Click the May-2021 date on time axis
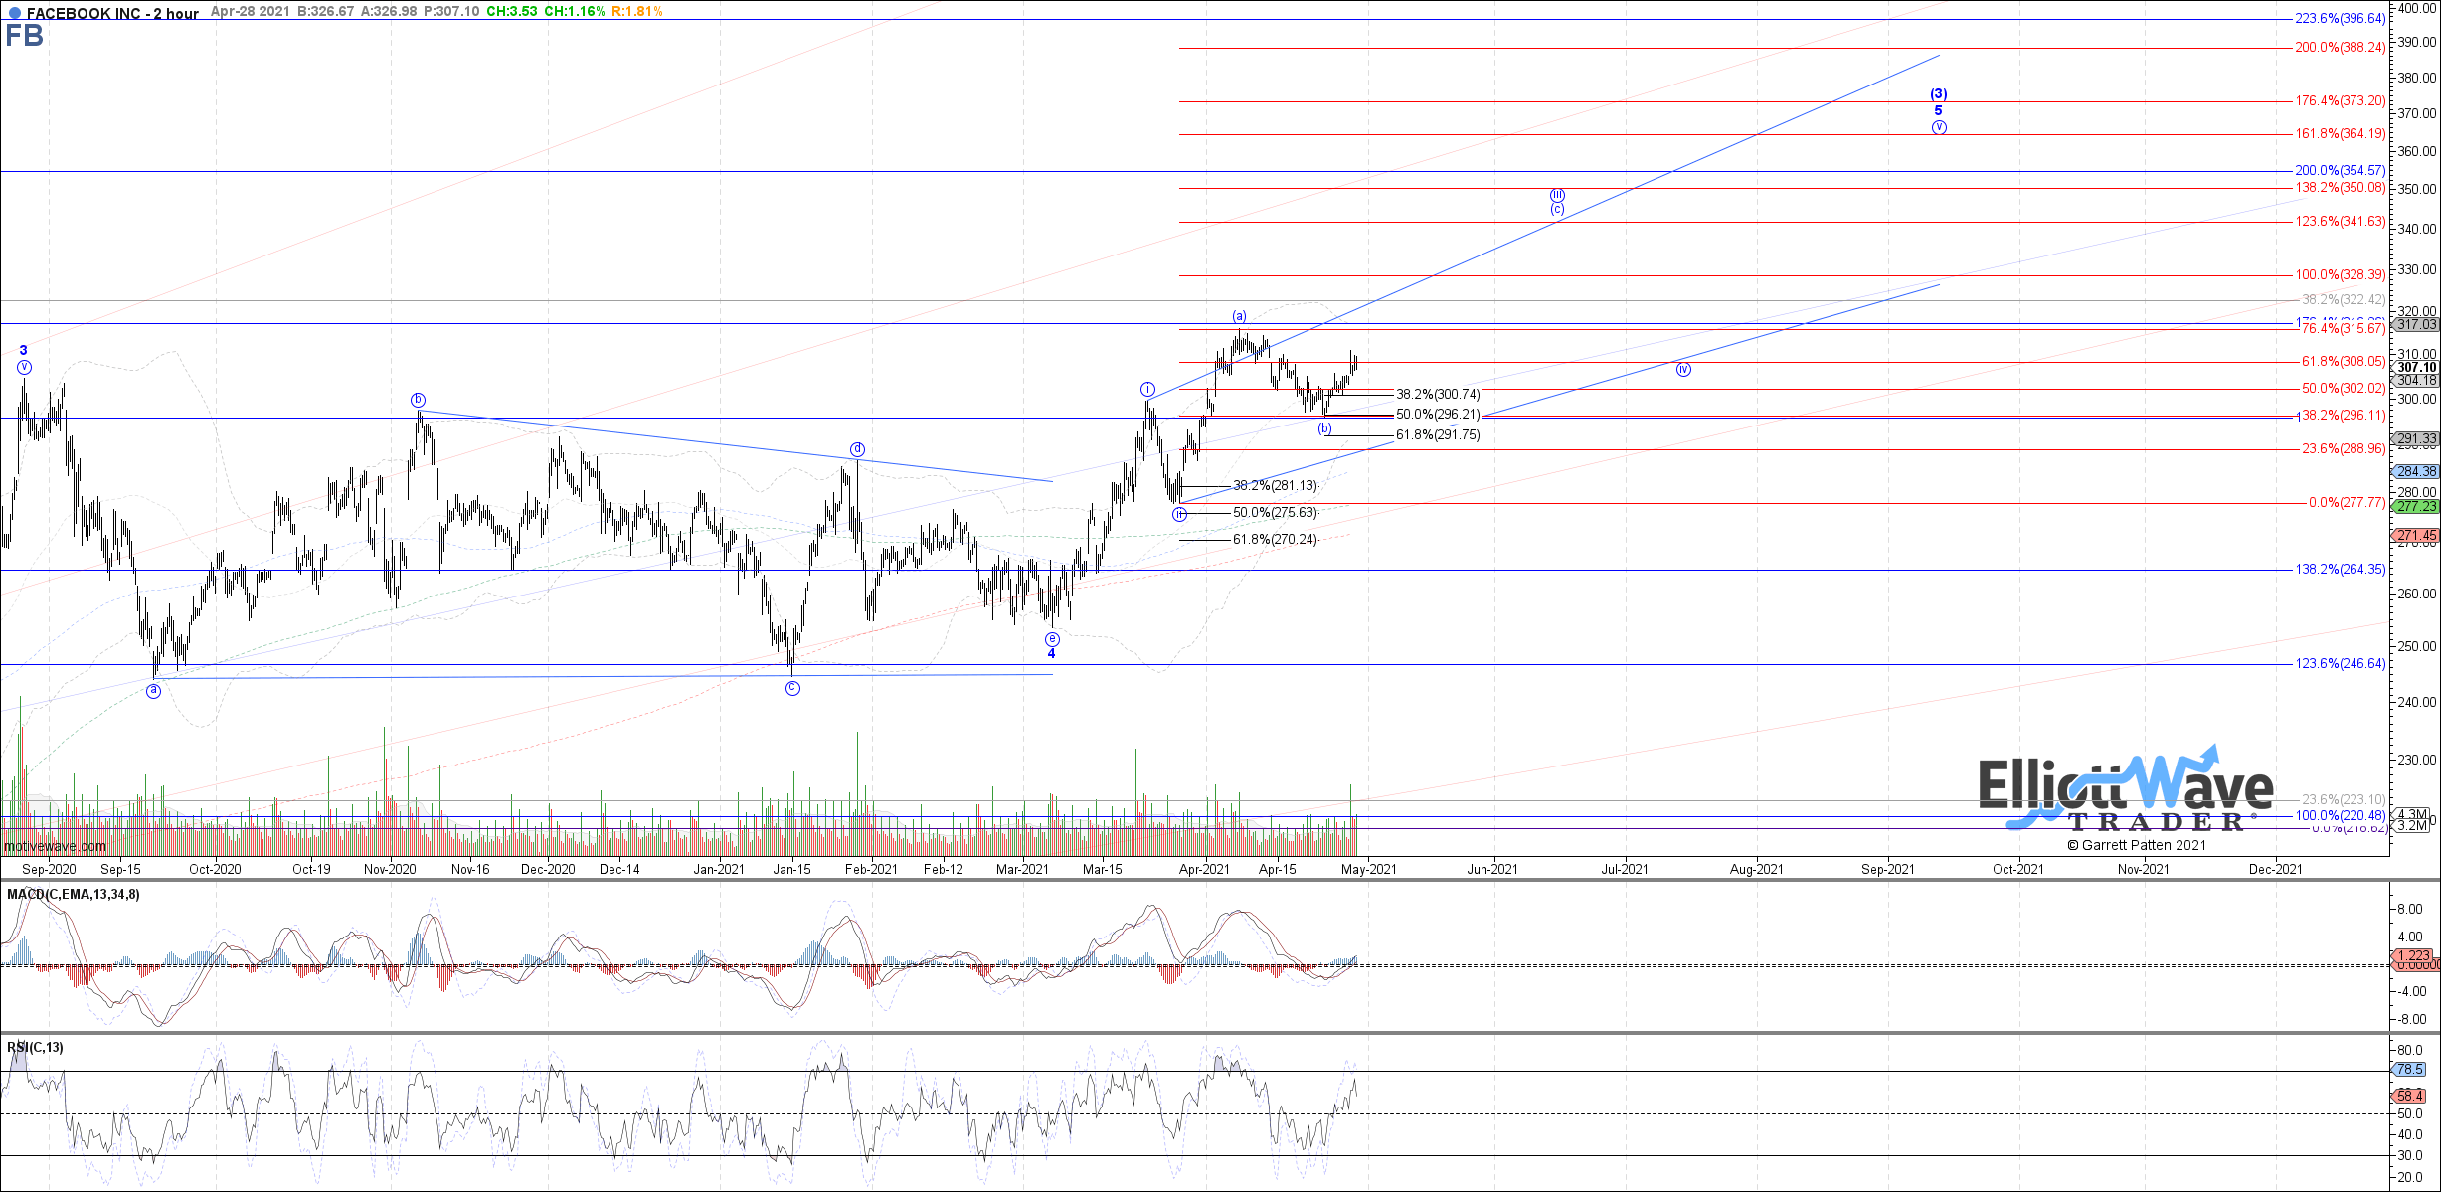This screenshot has width=2441, height=1192. 1369,869
